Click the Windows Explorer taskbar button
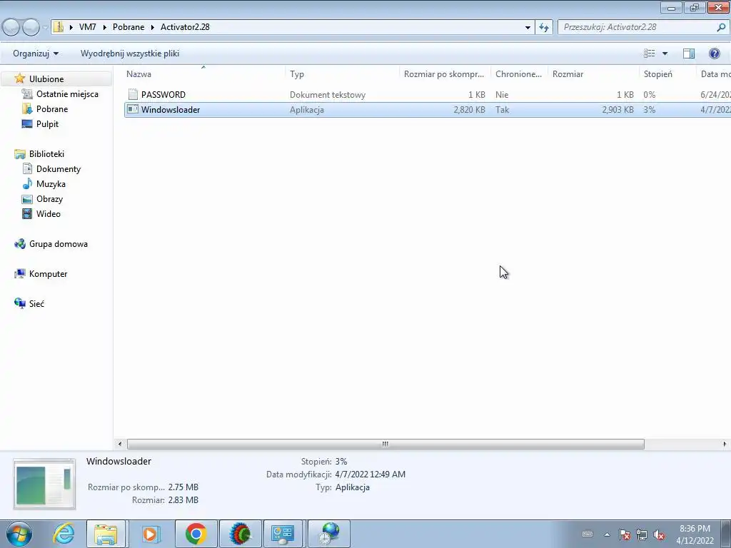The image size is (731, 548). (x=106, y=534)
